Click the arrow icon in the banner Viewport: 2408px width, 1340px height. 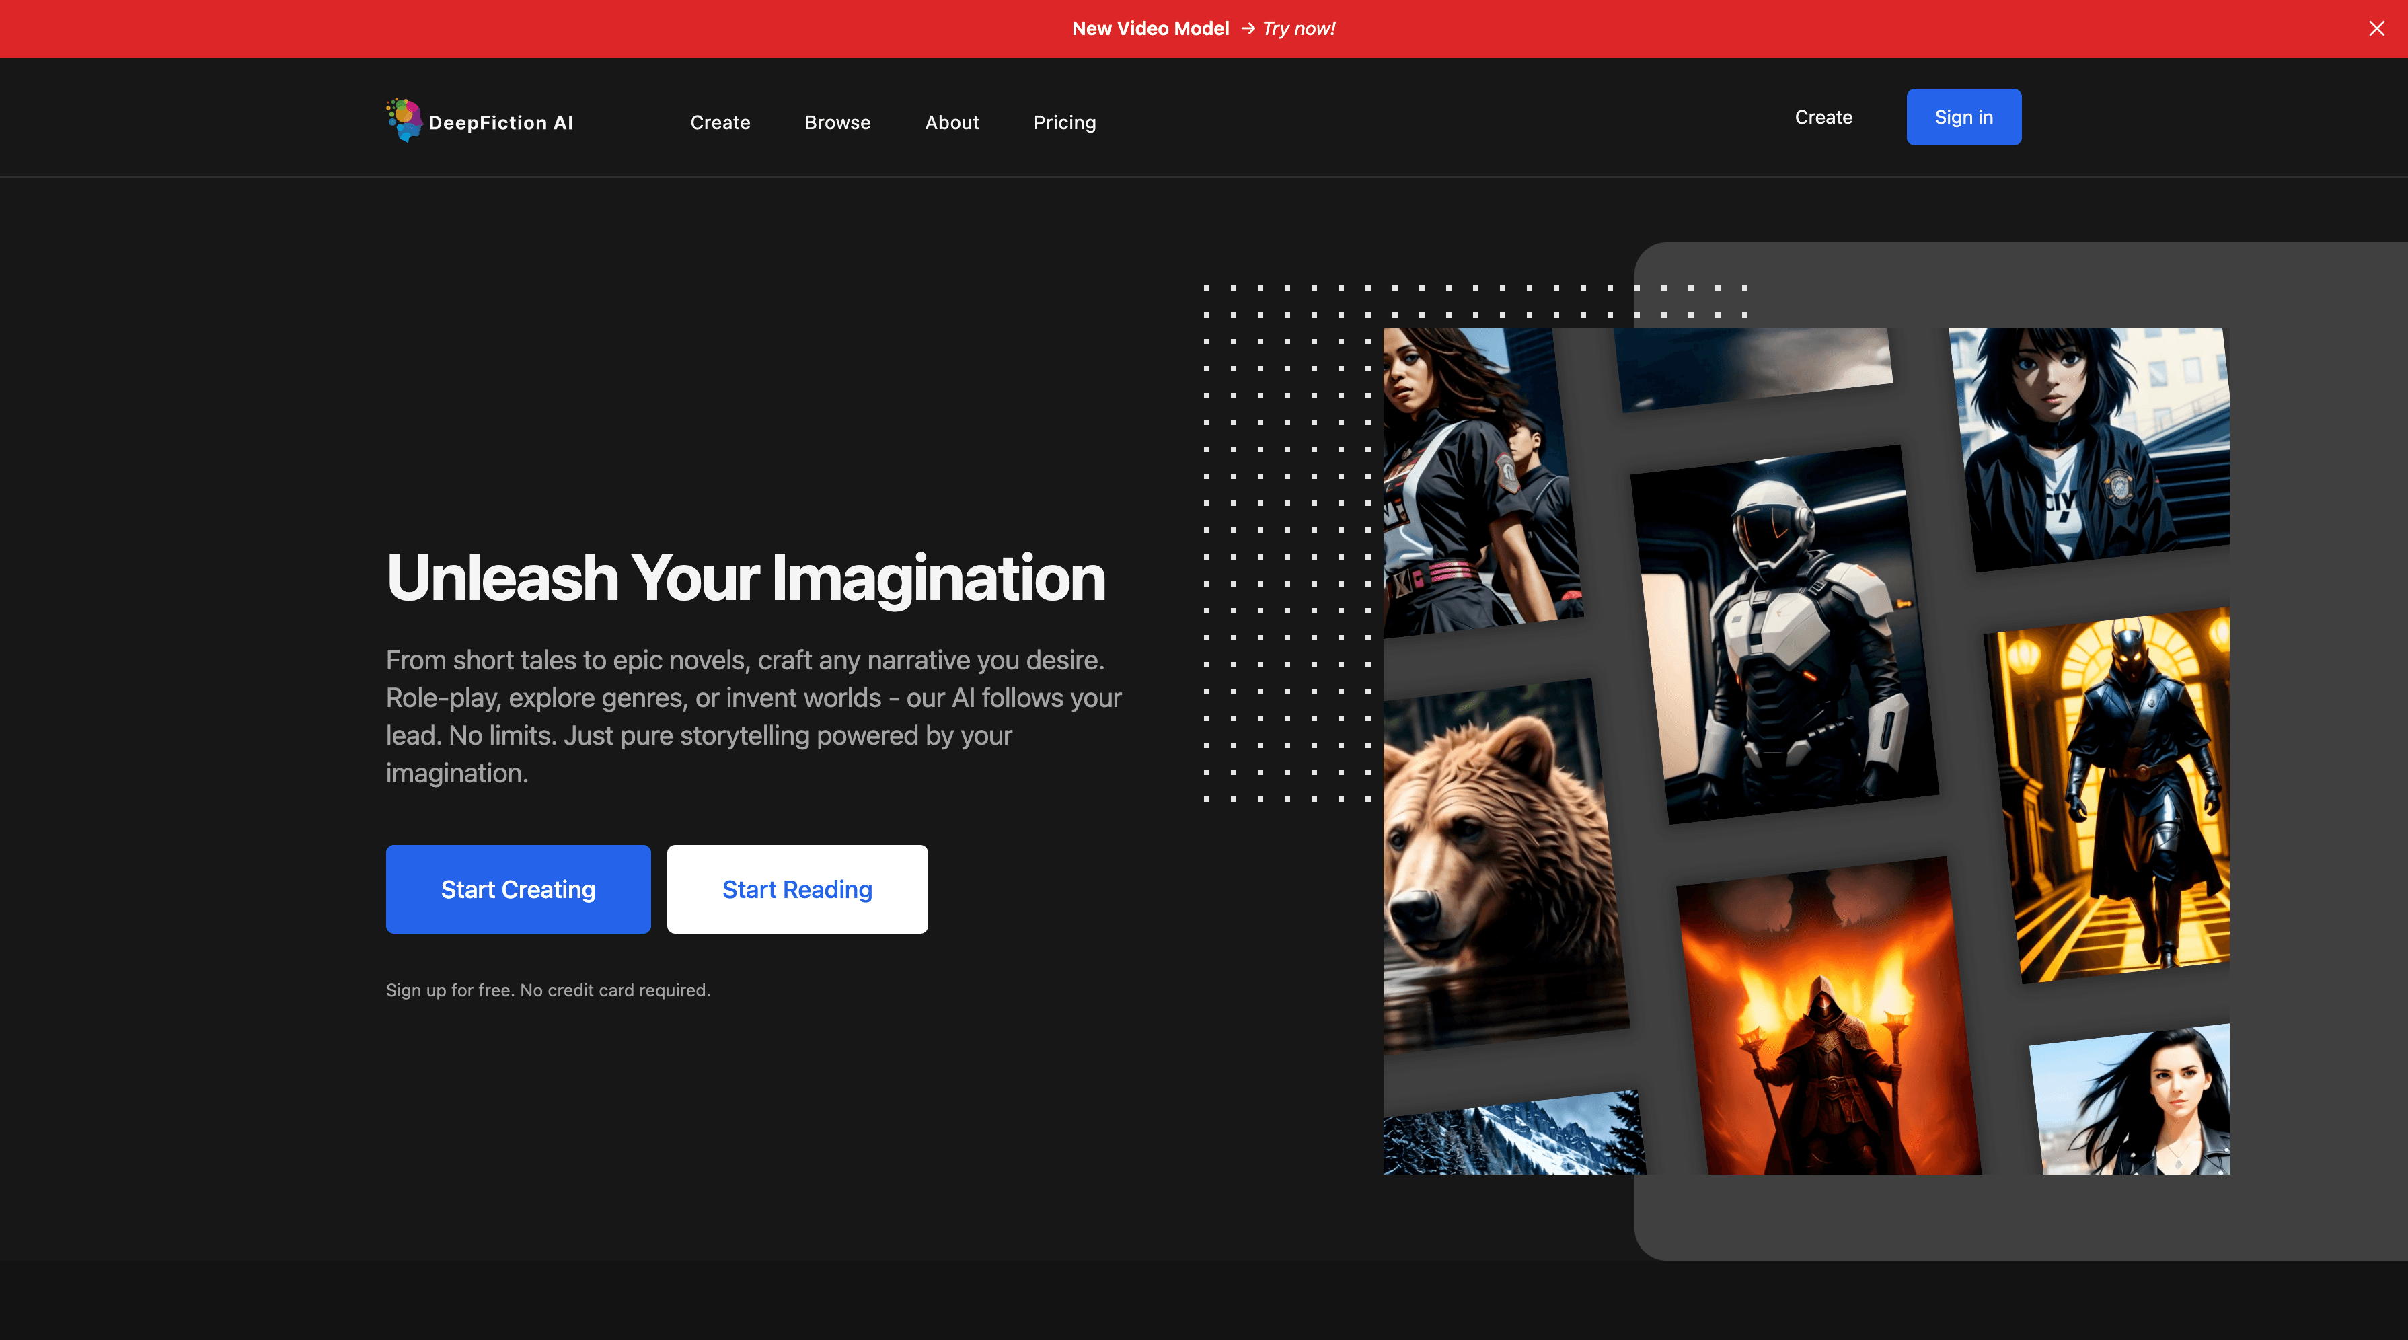1247,28
